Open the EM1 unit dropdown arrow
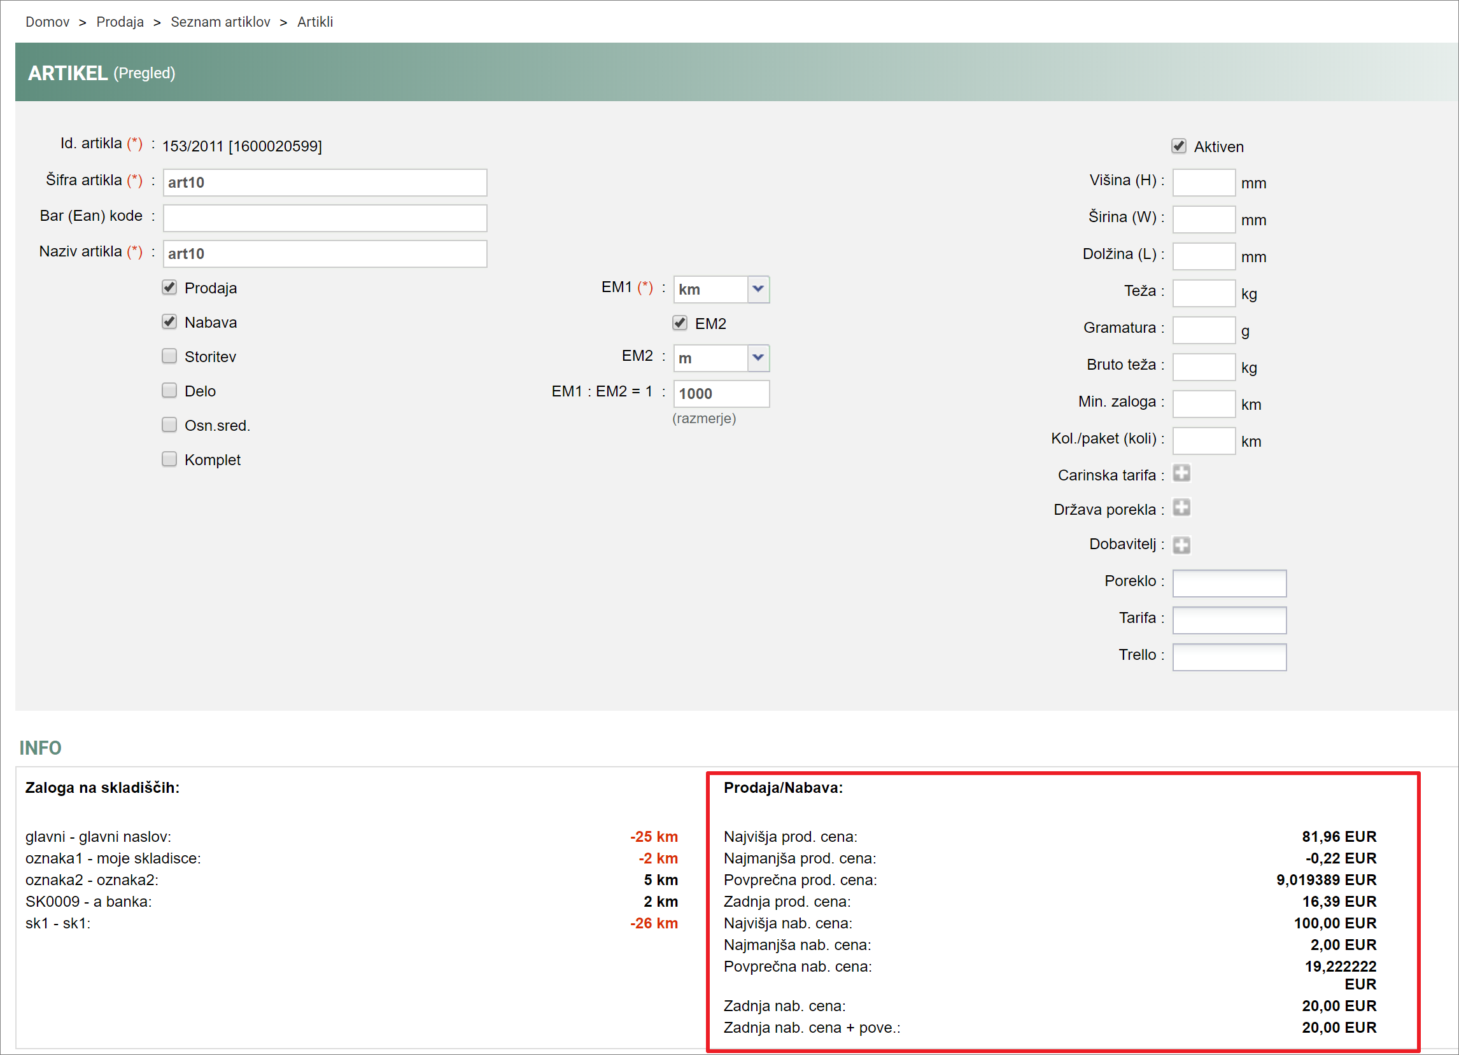Screen dimensions: 1459x1055 pos(758,290)
